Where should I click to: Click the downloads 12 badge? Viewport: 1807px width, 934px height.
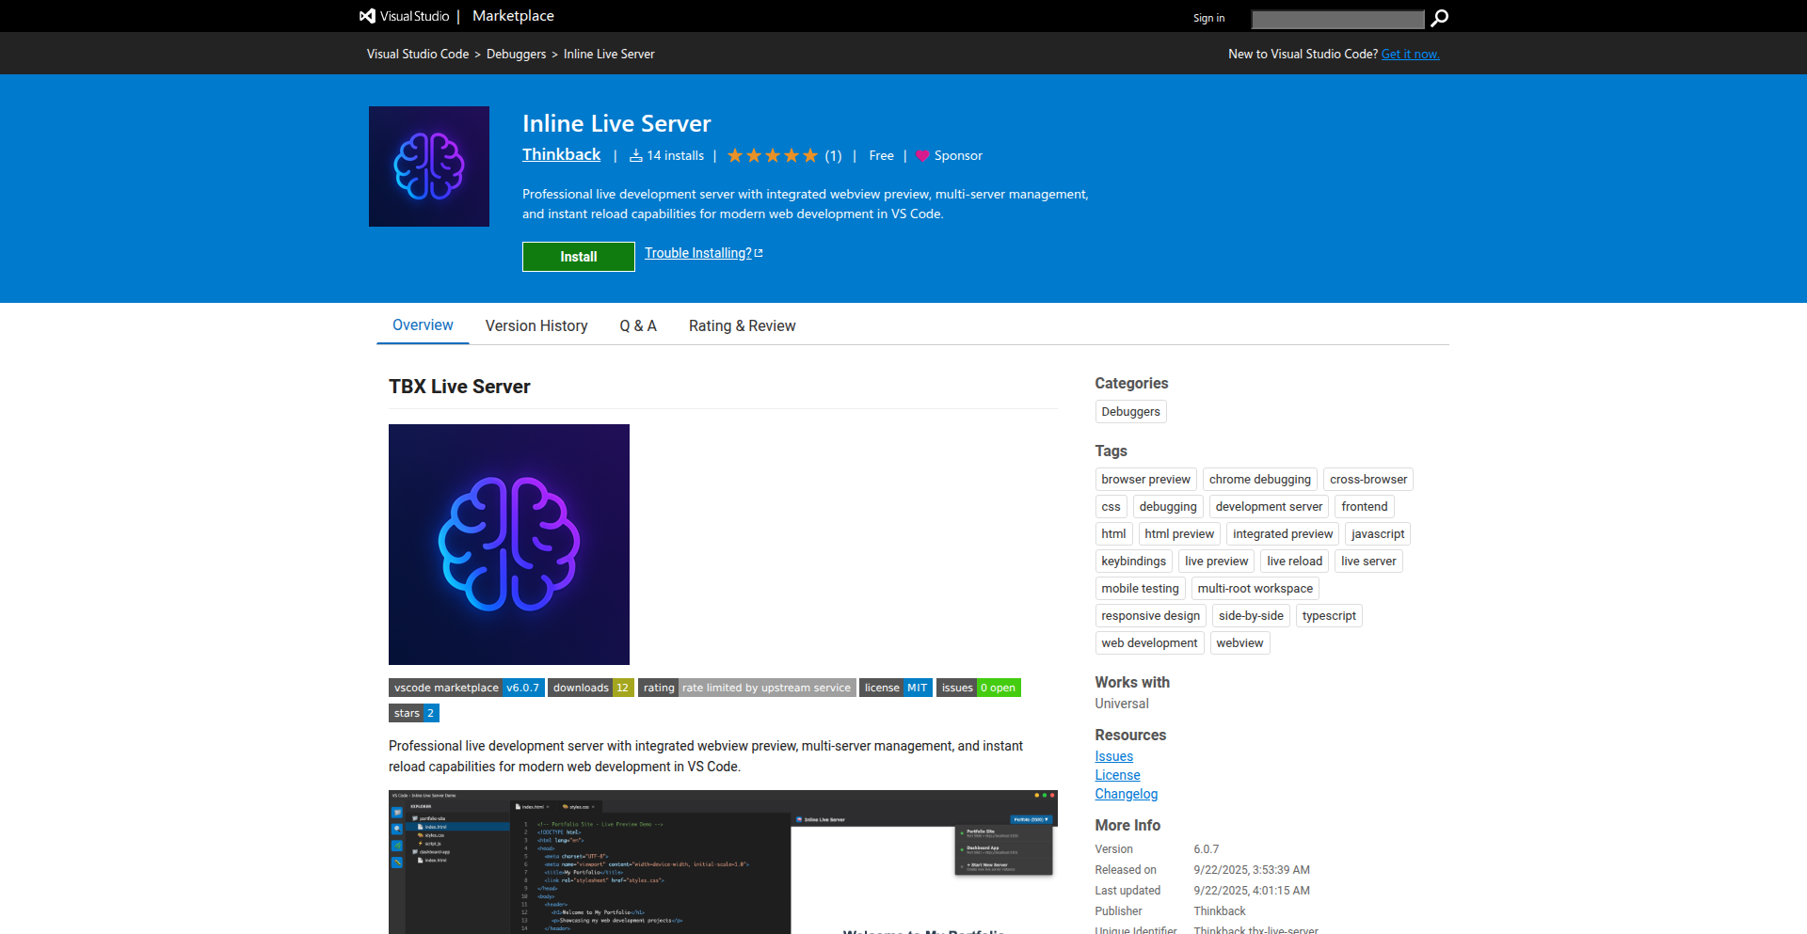point(591,688)
